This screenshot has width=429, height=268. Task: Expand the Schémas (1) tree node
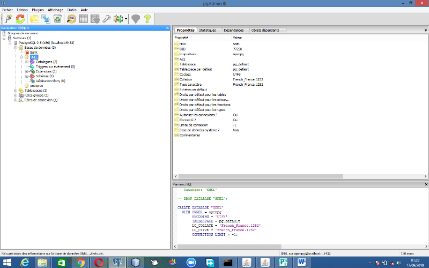tap(26, 76)
